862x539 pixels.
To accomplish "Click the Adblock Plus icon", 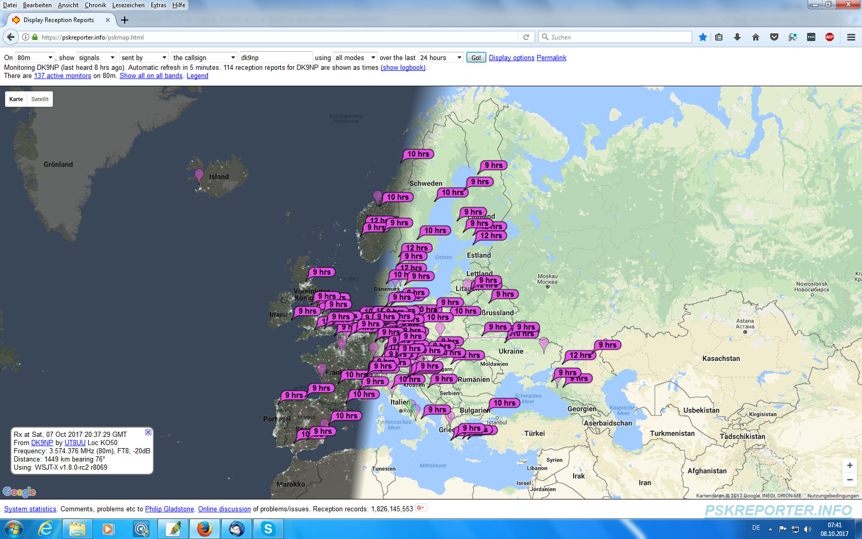I will pyautogui.click(x=829, y=37).
